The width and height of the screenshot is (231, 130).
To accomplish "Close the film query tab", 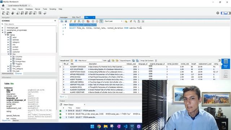I will tap(93, 17).
